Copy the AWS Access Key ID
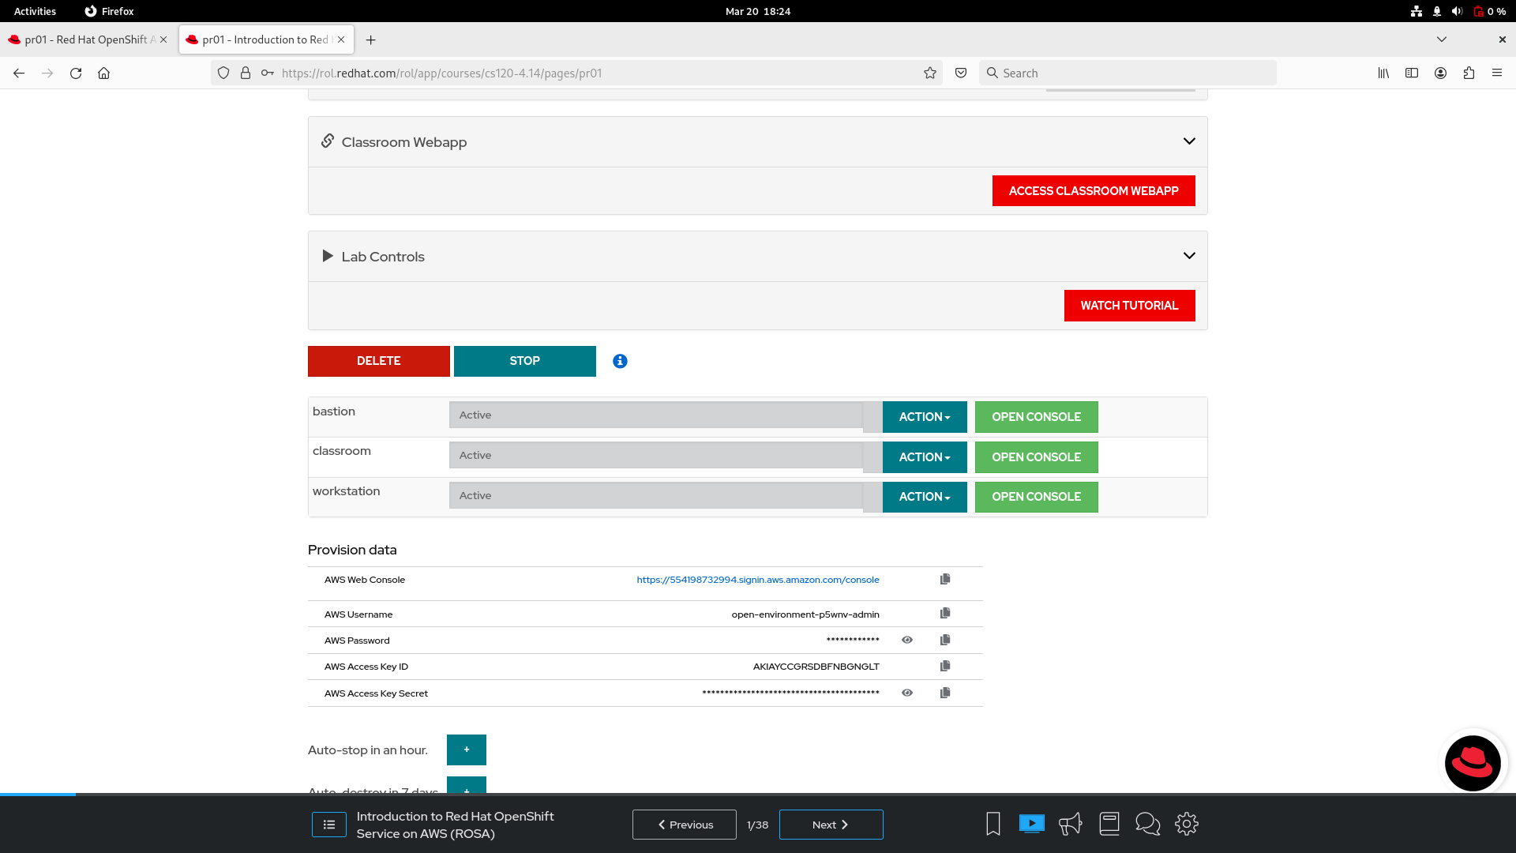Image resolution: width=1516 pixels, height=853 pixels. tap(945, 666)
